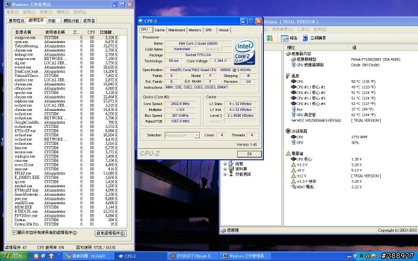Select the 感應器內容 sensor properties header icon
418x261 pixels.
tap(288, 54)
